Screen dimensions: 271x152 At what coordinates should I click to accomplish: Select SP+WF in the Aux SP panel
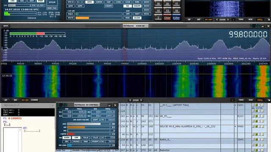point(208,19)
